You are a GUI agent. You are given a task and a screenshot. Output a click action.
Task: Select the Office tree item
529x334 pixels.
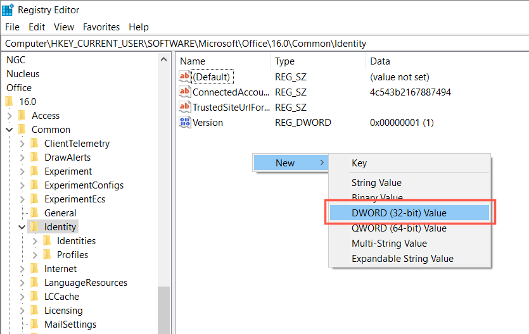[x=19, y=87]
